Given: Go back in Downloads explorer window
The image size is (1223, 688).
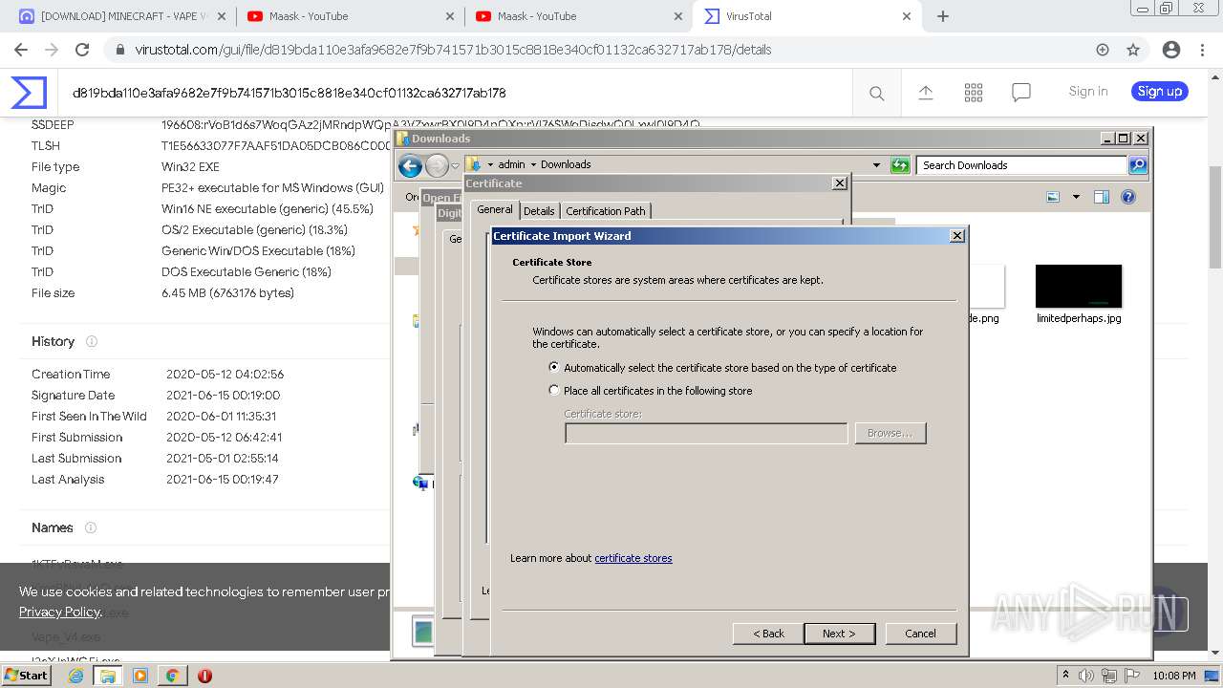Looking at the screenshot, I should pos(411,166).
